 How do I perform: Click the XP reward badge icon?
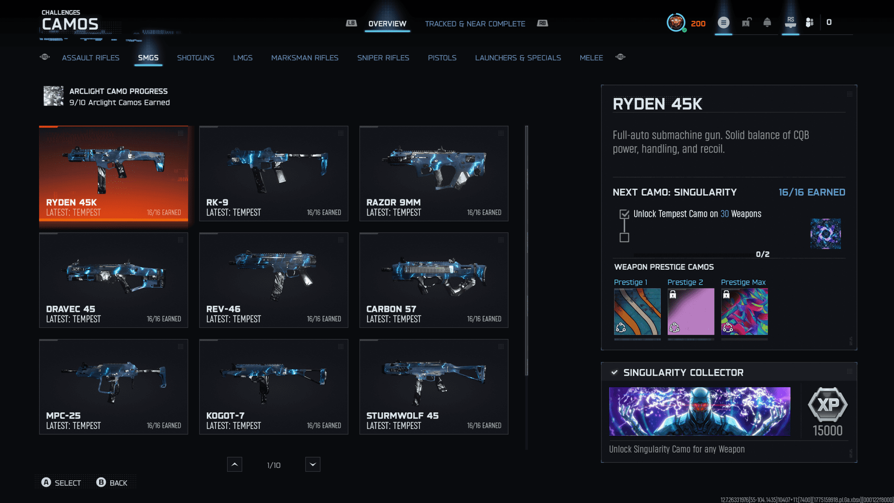pos(827,404)
